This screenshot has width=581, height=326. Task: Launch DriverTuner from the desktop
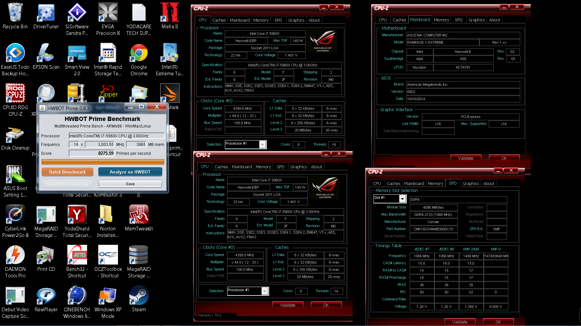[46, 16]
